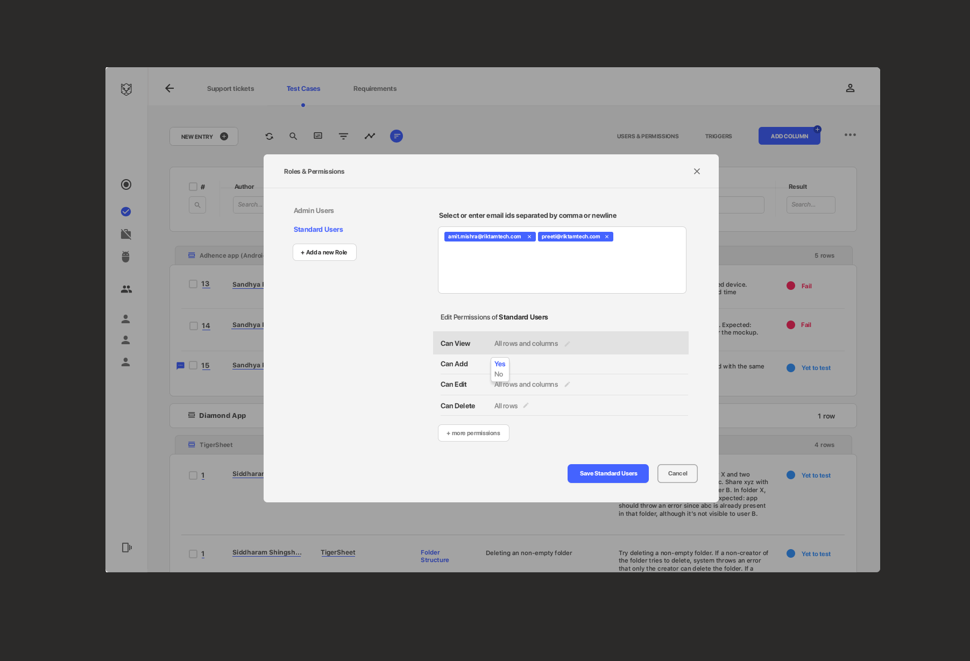Choose No in Can Add dropdown

499,374
